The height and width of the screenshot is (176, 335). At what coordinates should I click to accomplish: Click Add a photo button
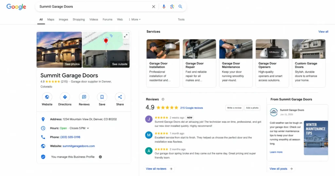click(252, 108)
